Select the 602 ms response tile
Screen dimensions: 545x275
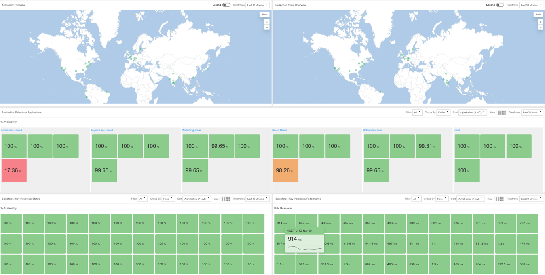click(x=373, y=264)
